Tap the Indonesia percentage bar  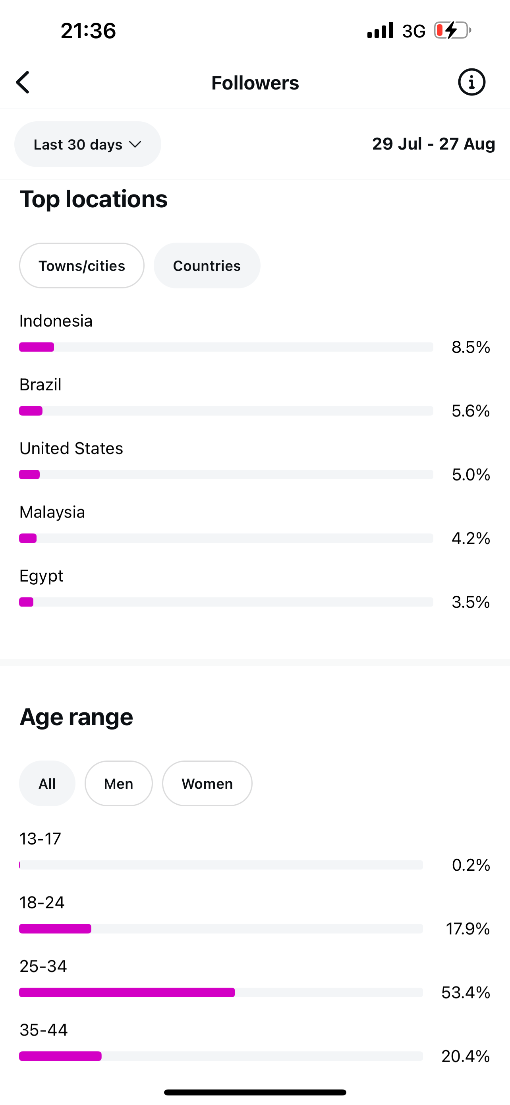point(226,347)
